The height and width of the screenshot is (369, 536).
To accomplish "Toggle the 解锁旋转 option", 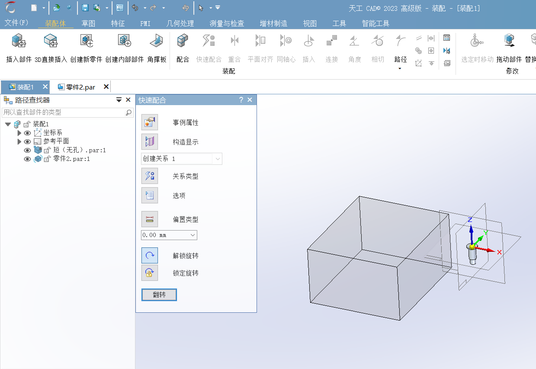I will tap(150, 256).
